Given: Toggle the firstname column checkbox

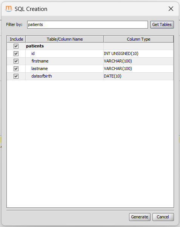Looking at the screenshot, I should click(x=16, y=61).
